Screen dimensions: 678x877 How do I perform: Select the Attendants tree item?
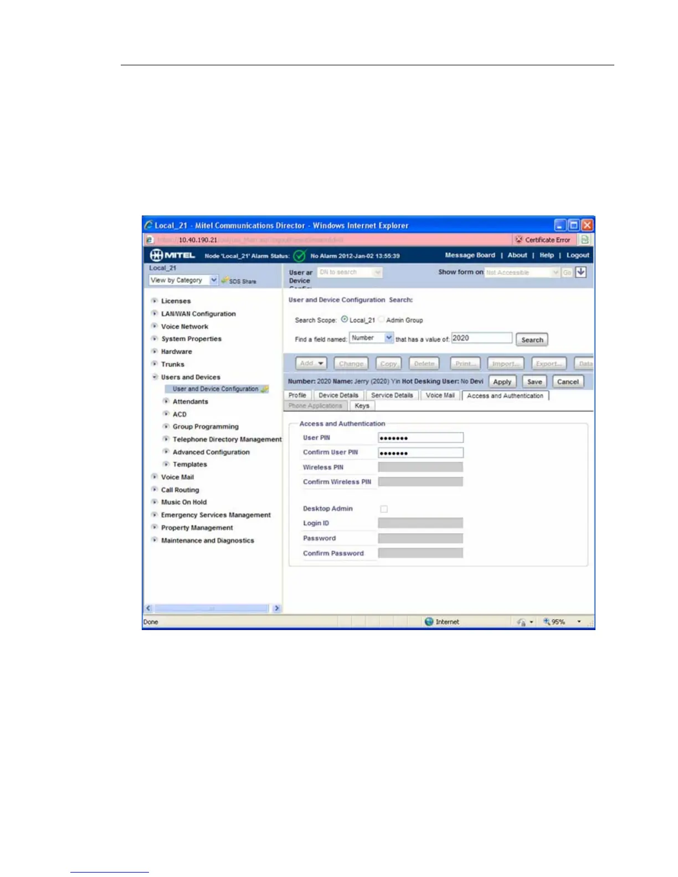click(x=191, y=401)
